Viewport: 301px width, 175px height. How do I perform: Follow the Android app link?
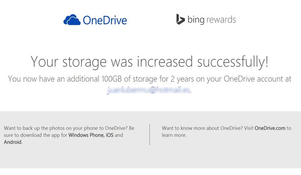click(x=12, y=142)
